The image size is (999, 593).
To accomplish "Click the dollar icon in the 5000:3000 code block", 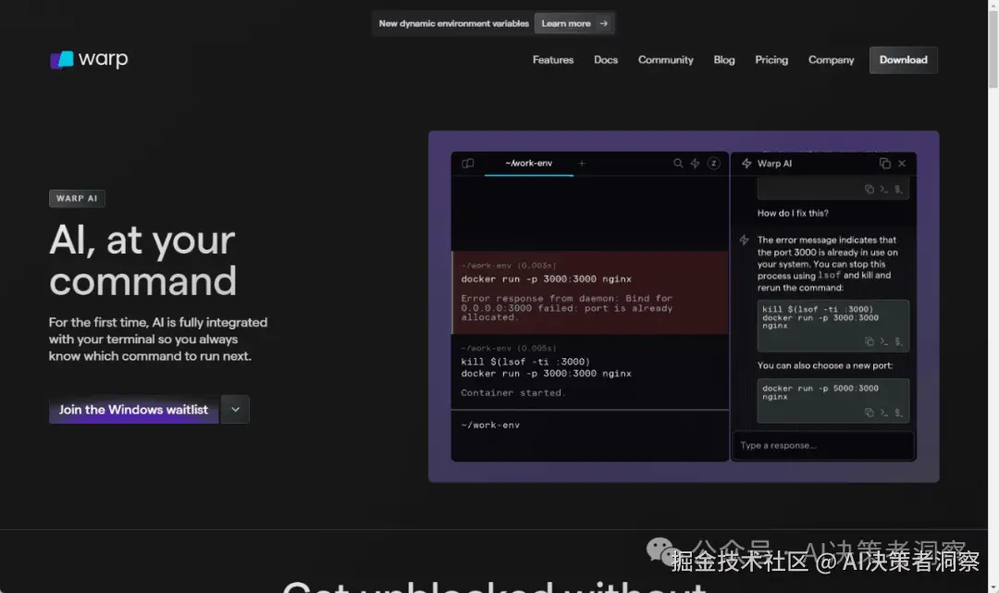I will (898, 413).
